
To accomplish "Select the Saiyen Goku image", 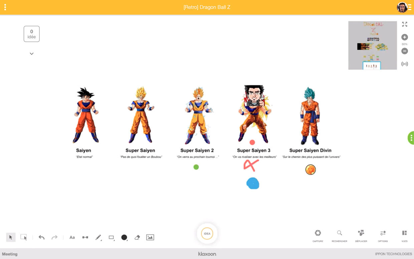I will tap(86, 115).
